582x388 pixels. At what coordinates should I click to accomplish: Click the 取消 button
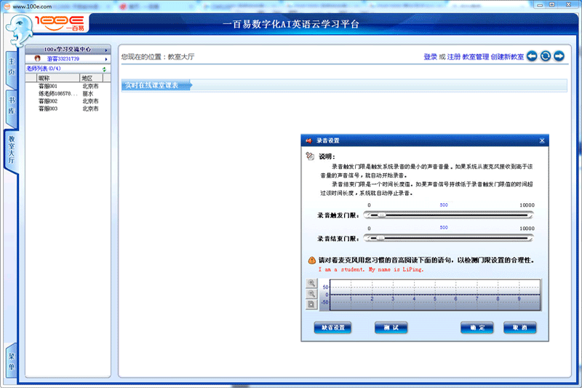click(519, 328)
